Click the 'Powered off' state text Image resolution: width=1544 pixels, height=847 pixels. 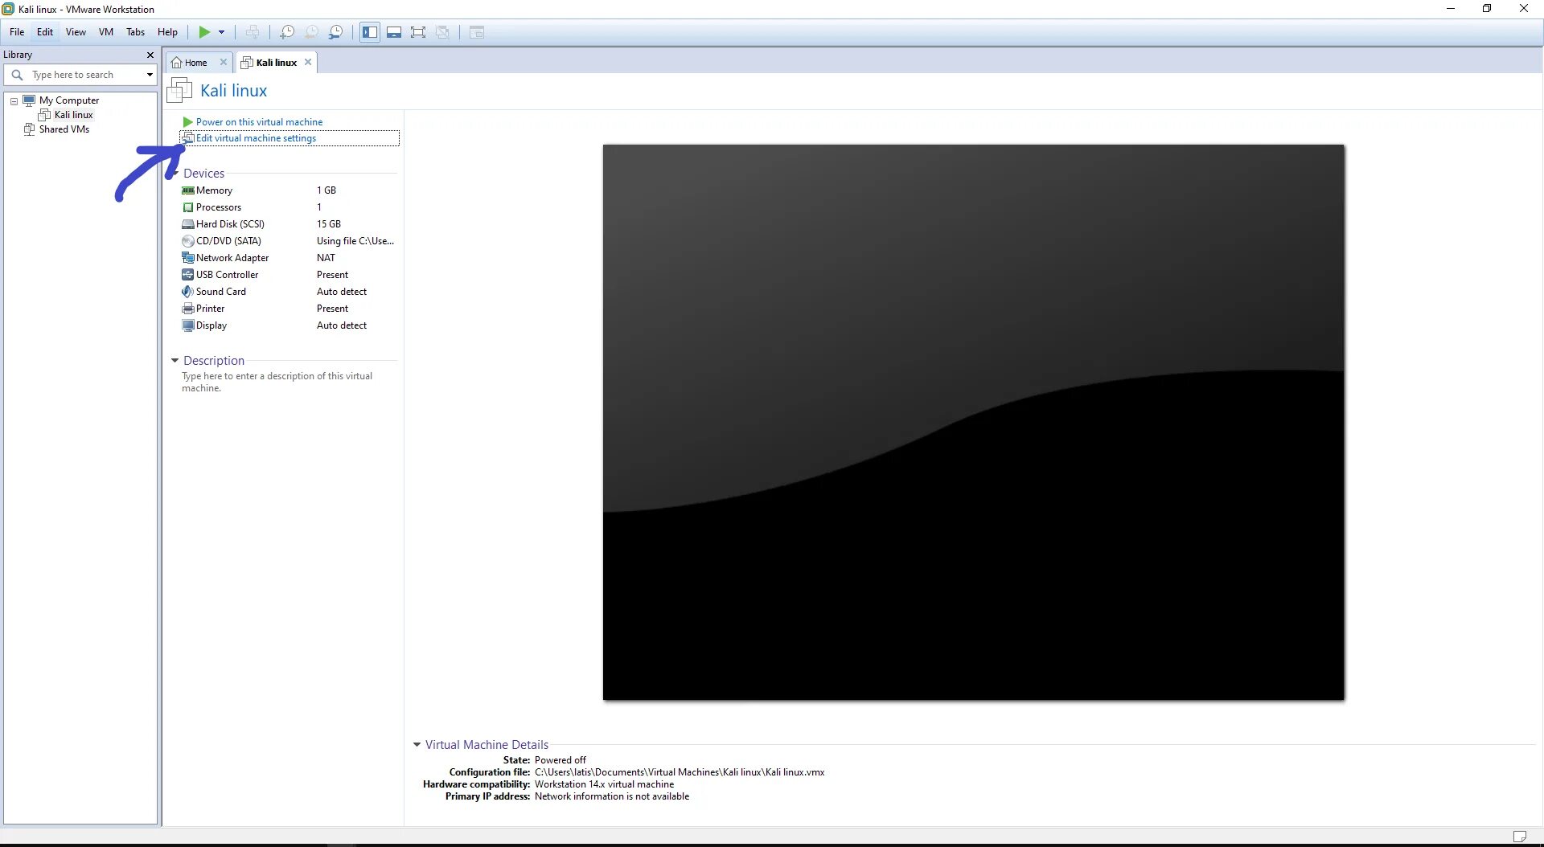[561, 760]
